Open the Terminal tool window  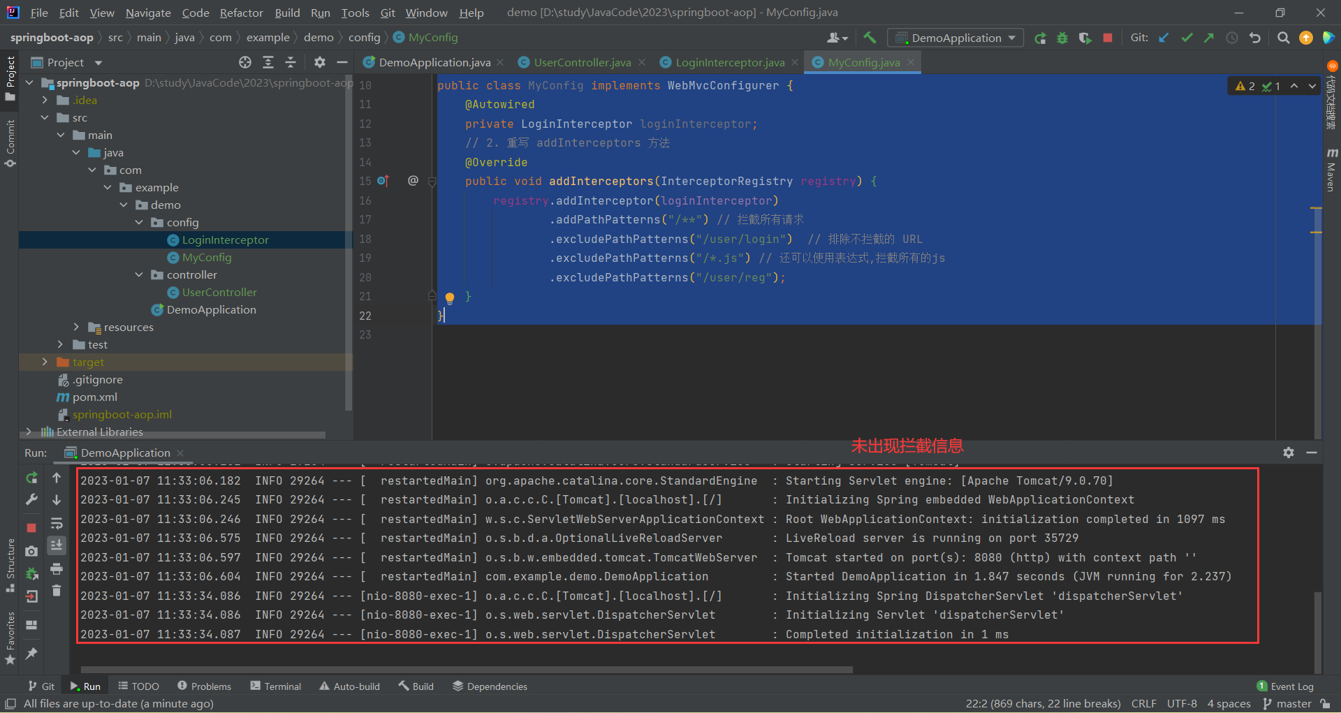tap(275, 686)
